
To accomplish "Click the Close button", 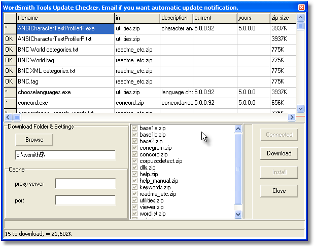I will pyautogui.click(x=279, y=191).
